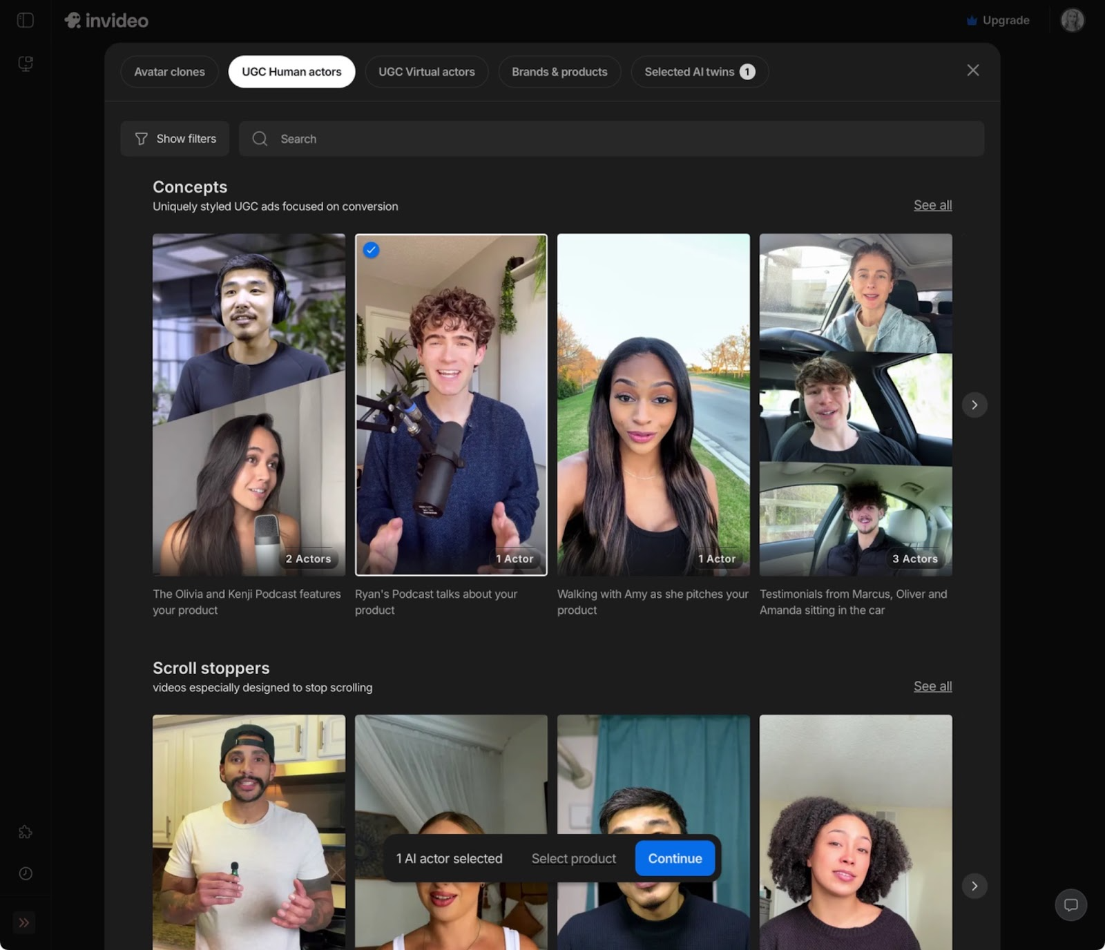The height and width of the screenshot is (950, 1105).
Task: Open See all for Concepts
Action: (932, 205)
